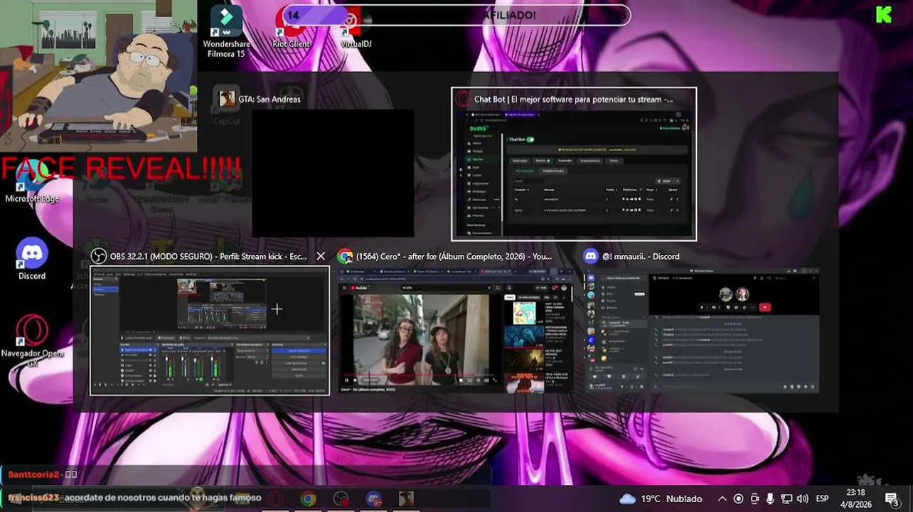Click the Discord icon in the switcher title

pyautogui.click(x=590, y=256)
